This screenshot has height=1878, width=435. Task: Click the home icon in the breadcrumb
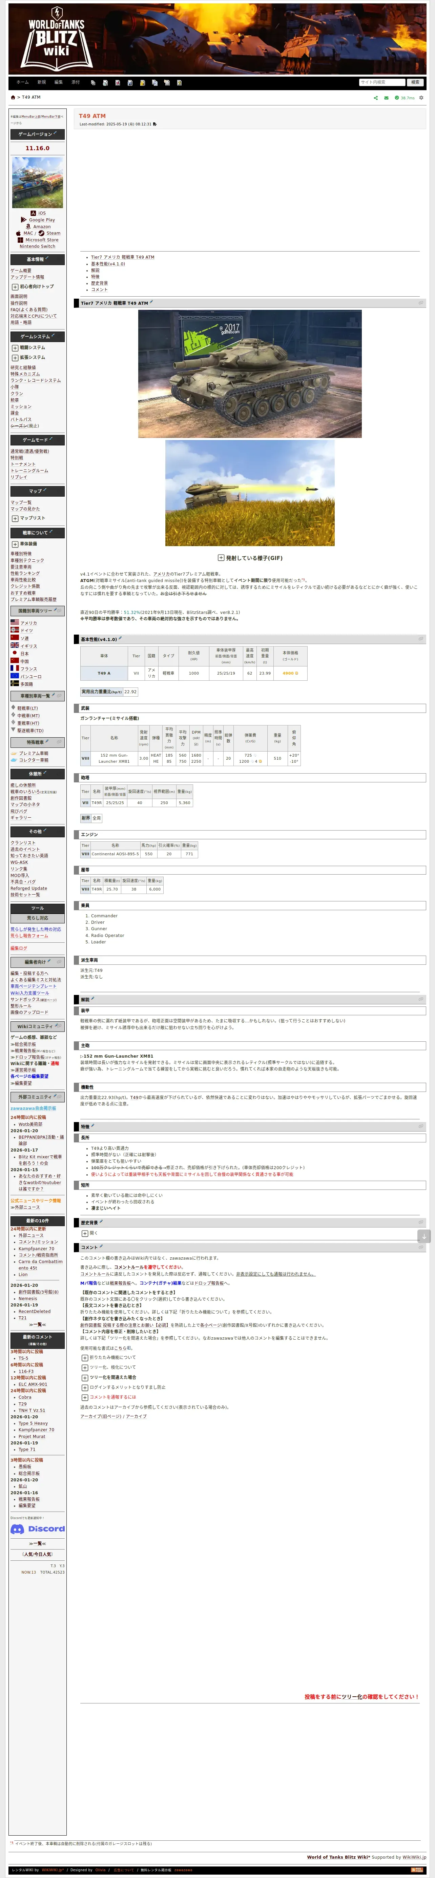click(13, 98)
